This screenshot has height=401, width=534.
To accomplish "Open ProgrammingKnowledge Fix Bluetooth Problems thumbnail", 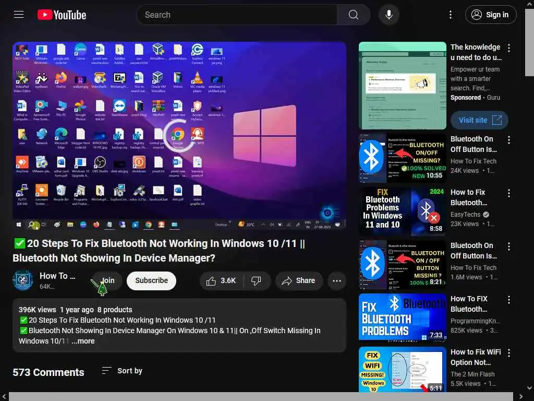I will coord(402,317).
